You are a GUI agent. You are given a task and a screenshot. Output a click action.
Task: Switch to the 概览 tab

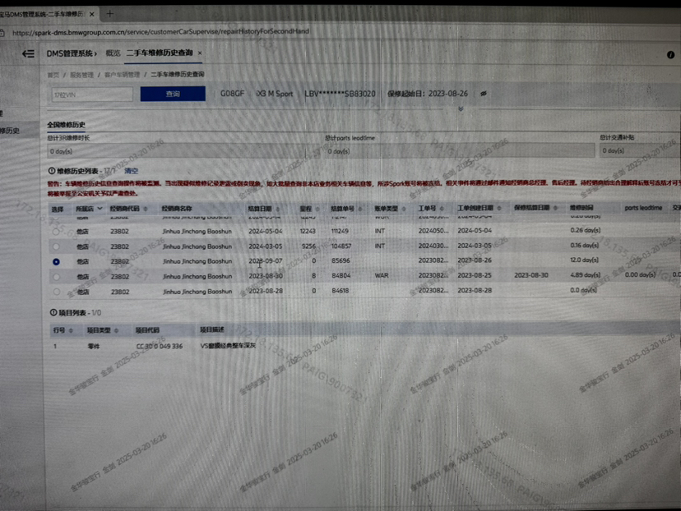[x=113, y=53]
